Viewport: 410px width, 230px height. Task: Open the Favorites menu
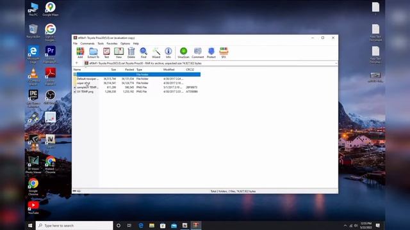click(x=112, y=43)
